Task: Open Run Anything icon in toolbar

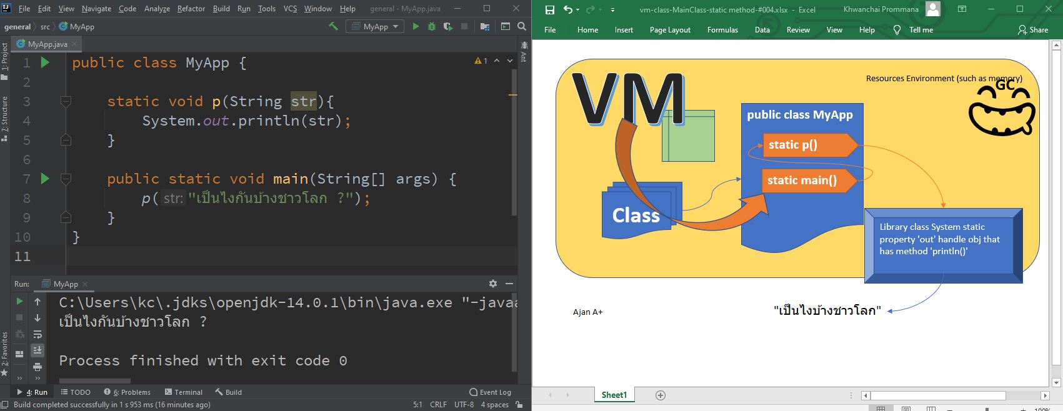Action: tap(506, 26)
